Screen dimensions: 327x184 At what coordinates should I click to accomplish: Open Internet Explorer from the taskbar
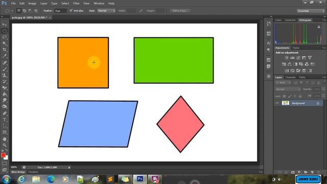pyautogui.click(x=21, y=179)
